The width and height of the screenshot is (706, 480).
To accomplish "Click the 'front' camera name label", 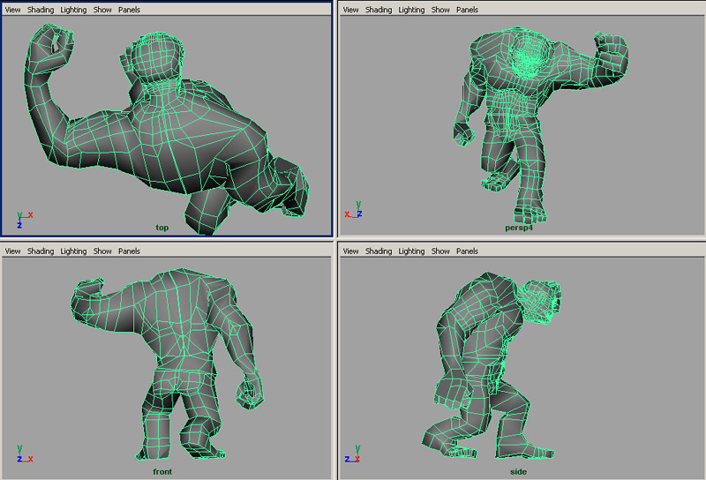I will click(x=162, y=471).
